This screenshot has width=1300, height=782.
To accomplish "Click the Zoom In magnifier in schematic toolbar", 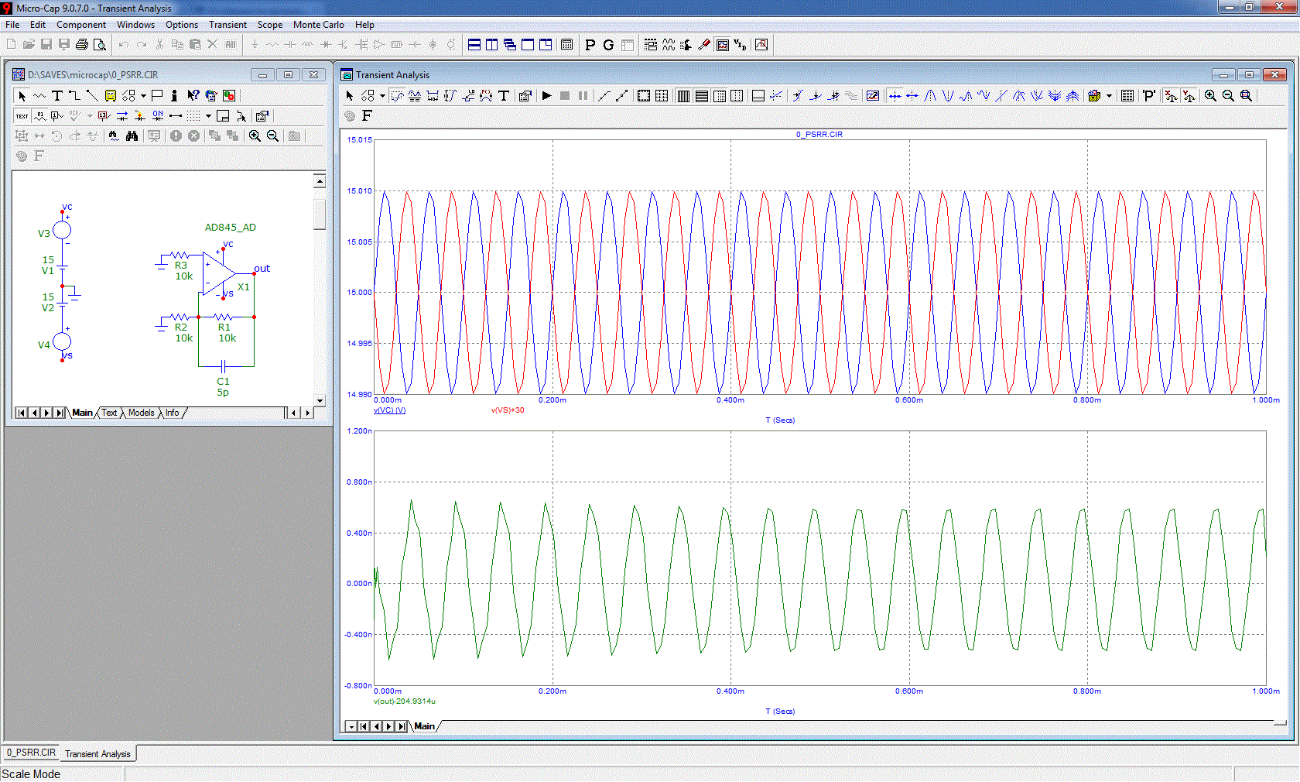I will click(255, 136).
